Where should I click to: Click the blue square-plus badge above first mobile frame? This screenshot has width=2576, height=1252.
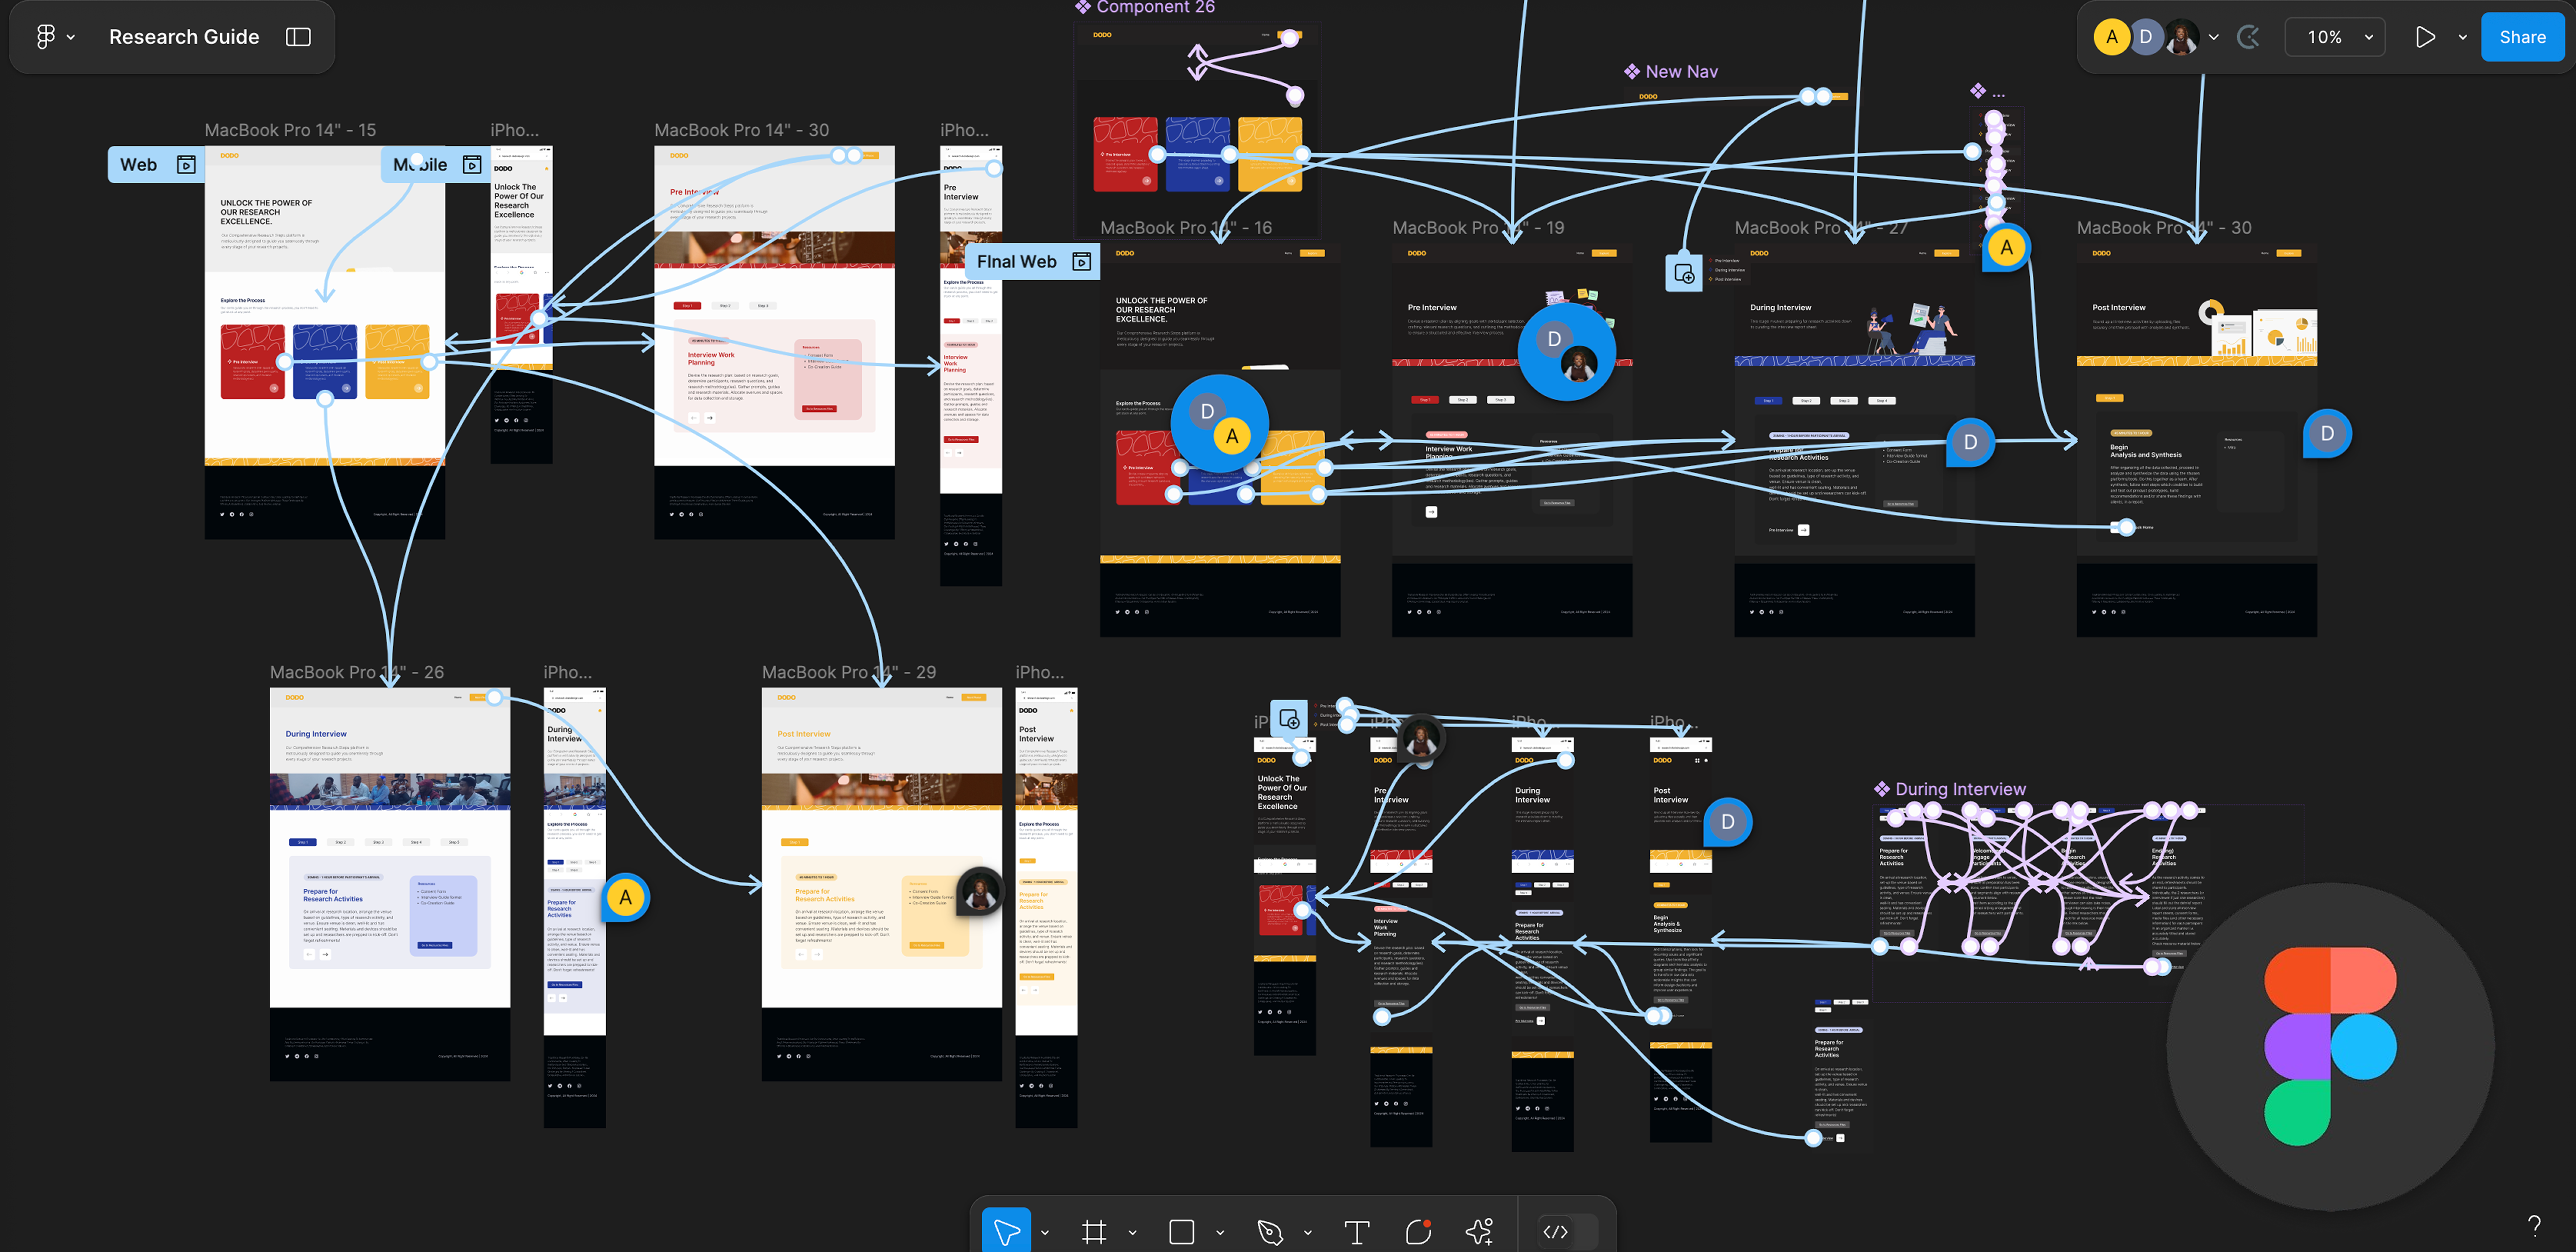click(1290, 719)
